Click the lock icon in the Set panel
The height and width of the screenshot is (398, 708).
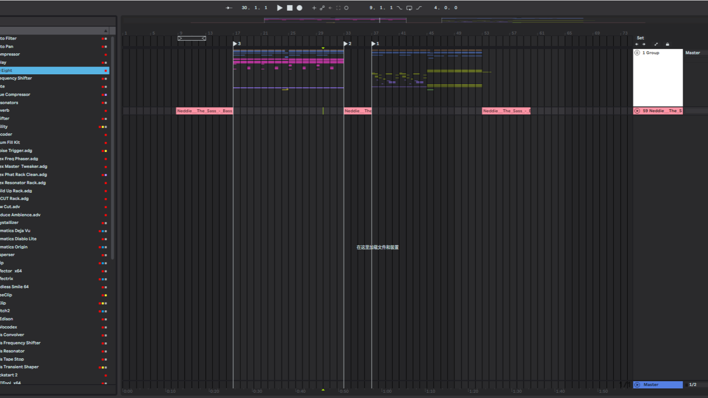[668, 44]
